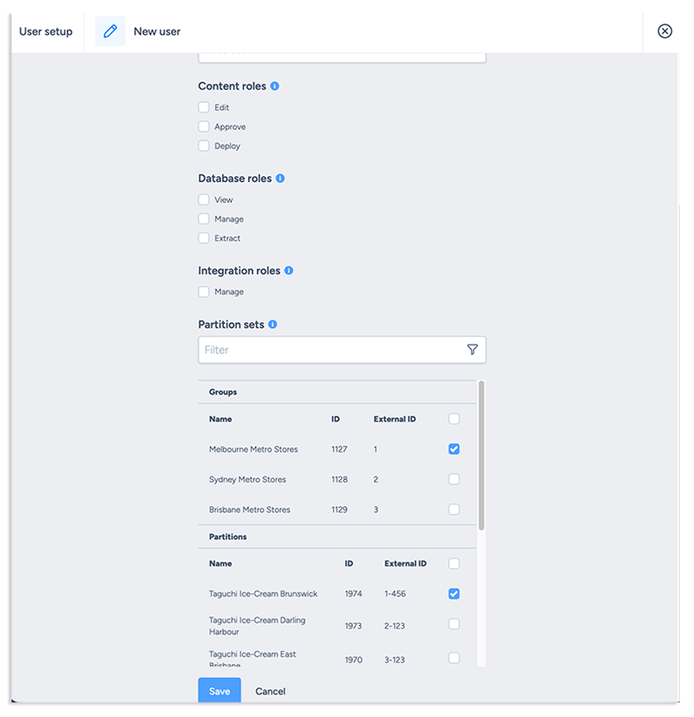Cancel the new user form
The width and height of the screenshot is (694, 717).
pos(270,691)
